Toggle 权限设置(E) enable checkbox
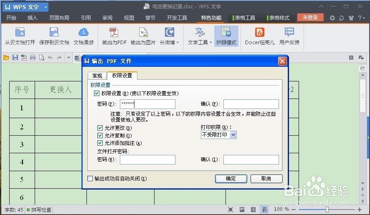This screenshot has width=370, height=215. 96,93
